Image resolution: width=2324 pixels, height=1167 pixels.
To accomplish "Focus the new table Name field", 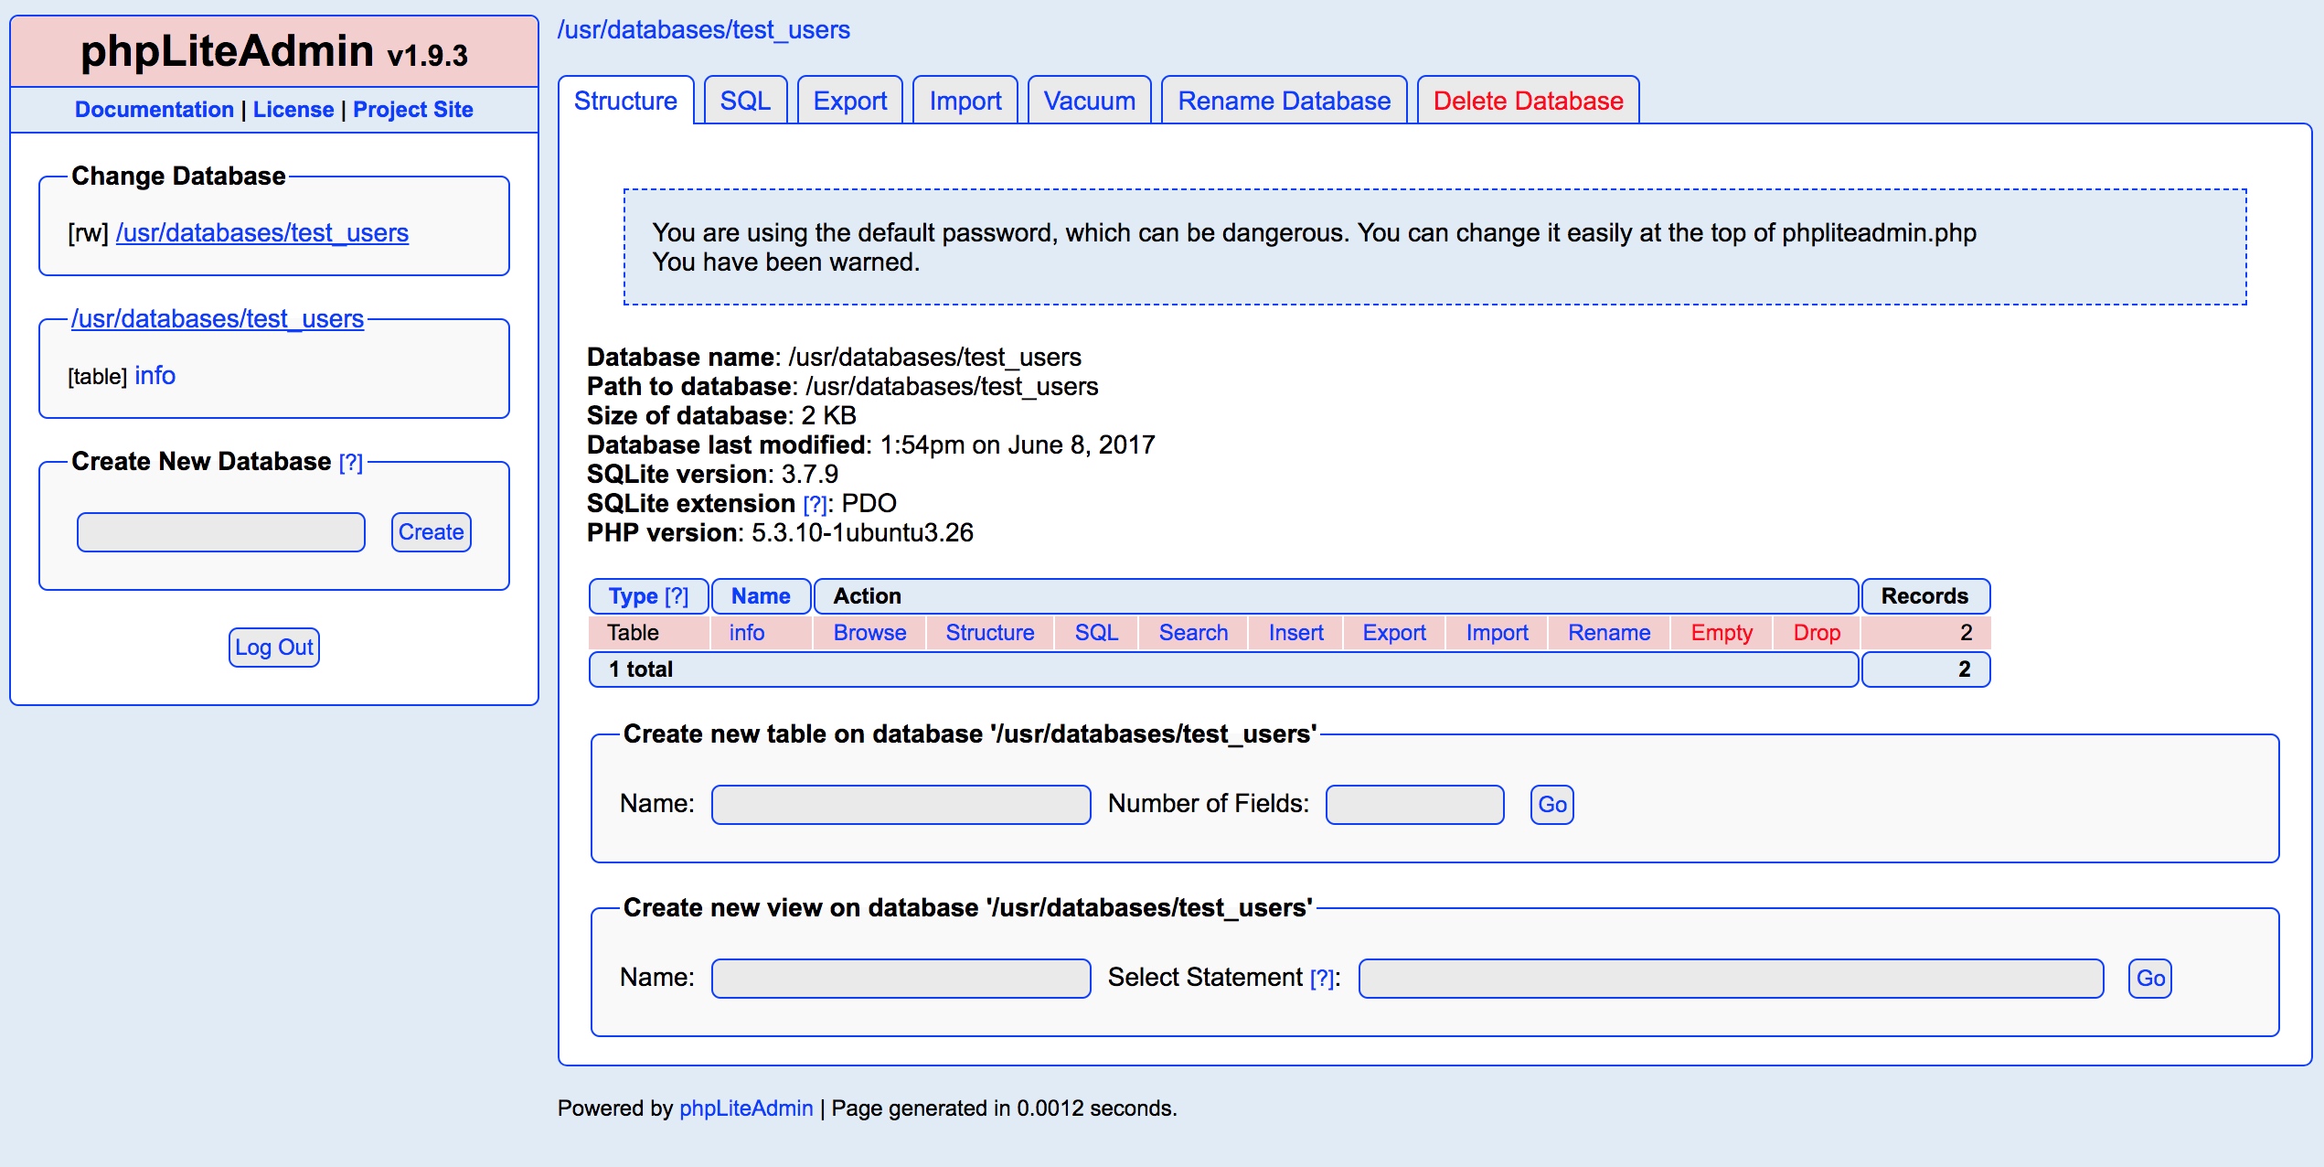I will (901, 805).
